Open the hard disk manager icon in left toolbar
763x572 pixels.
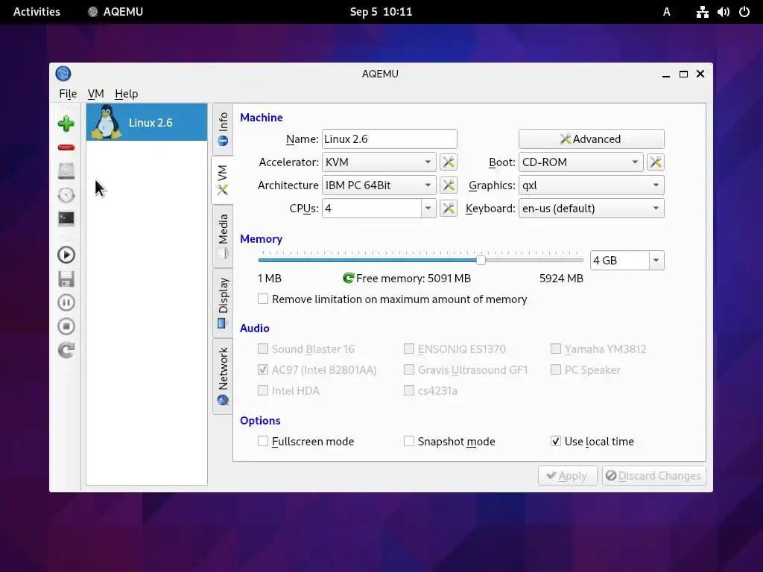pyautogui.click(x=66, y=171)
